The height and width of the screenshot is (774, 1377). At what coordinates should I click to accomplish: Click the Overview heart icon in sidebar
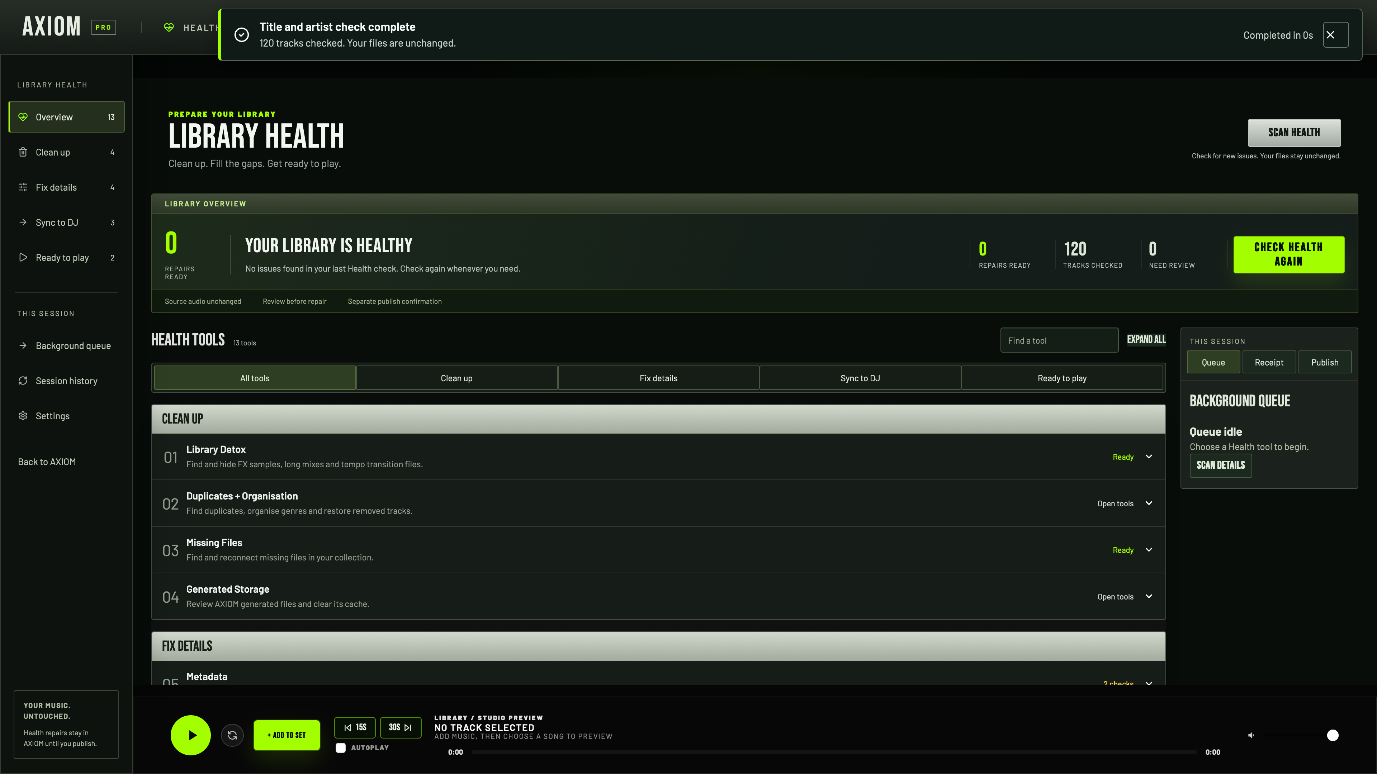23,117
